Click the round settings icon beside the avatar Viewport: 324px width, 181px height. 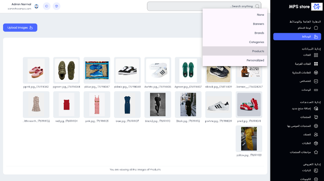tap(47, 6)
